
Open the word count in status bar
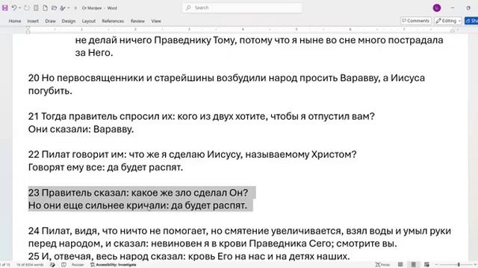[30, 265]
